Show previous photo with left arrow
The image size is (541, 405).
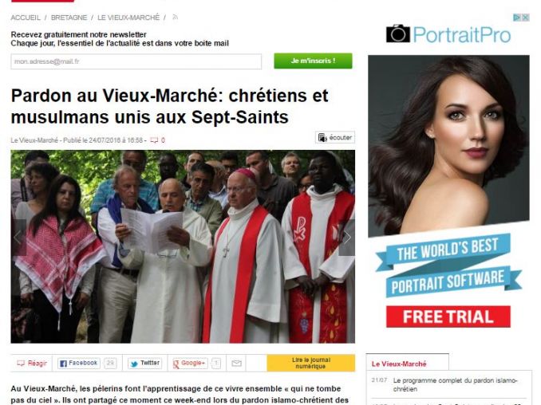tap(18, 238)
